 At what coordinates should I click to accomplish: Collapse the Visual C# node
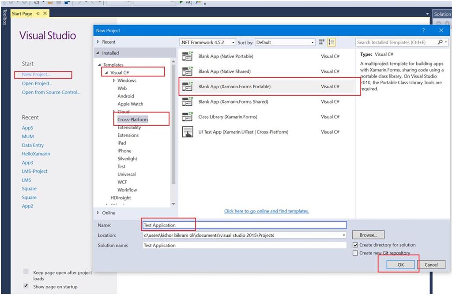pyautogui.click(x=106, y=73)
